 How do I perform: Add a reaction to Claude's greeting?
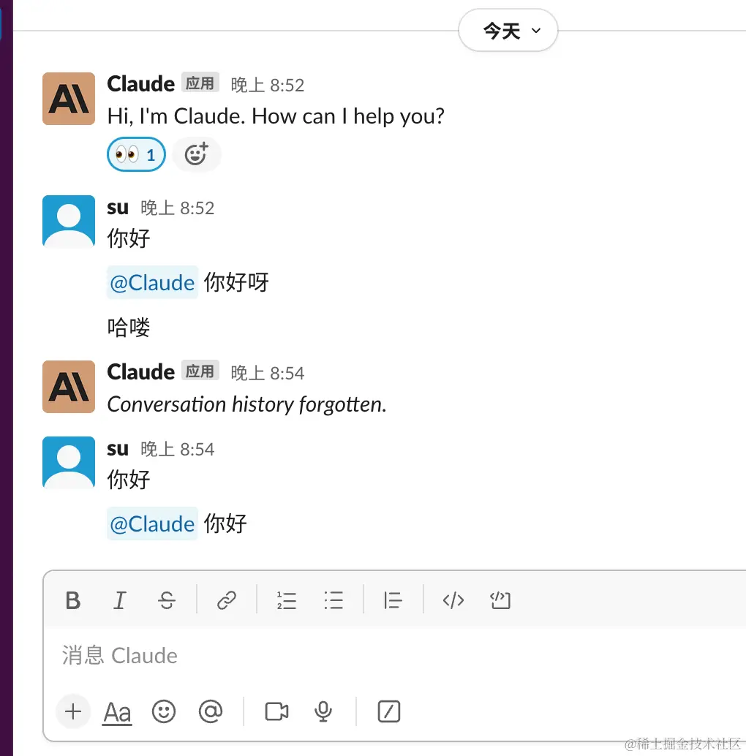pyautogui.click(x=196, y=155)
